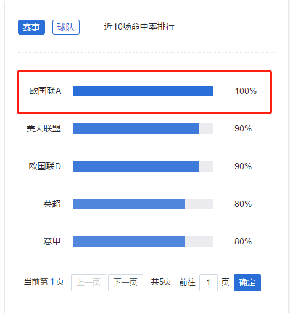This screenshot has height=313, width=290.
Task: Click the 意甲 progress bar
Action: [143, 241]
